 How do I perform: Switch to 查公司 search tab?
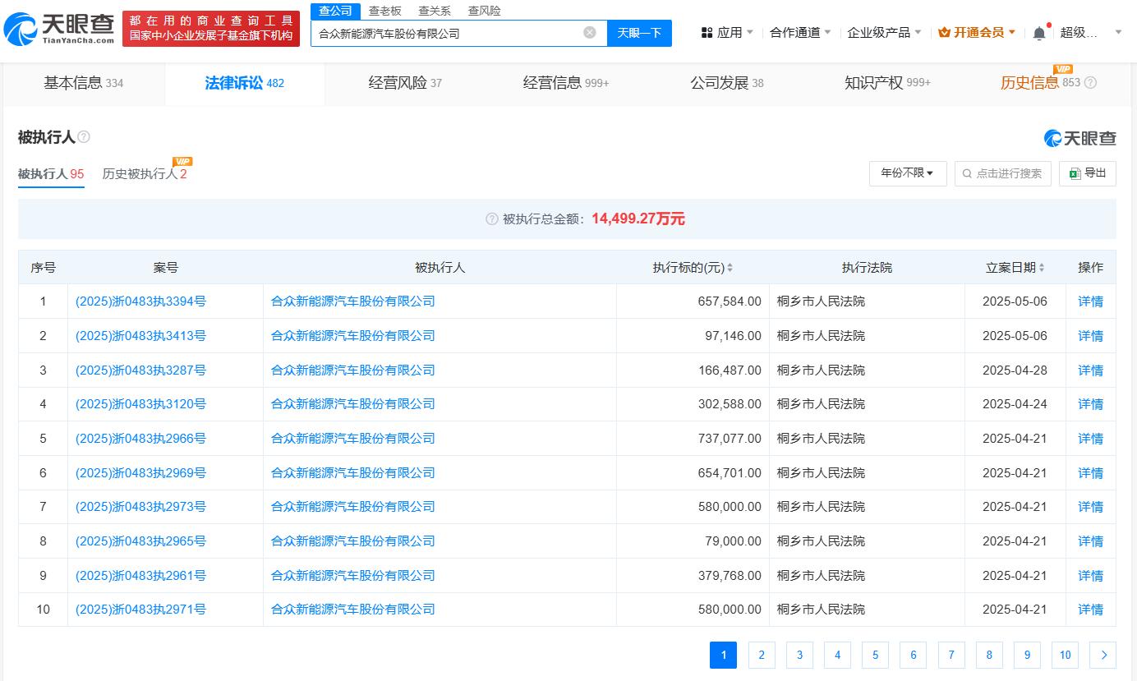(x=335, y=11)
